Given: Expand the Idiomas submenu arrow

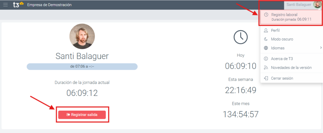Looking at the screenshot, I should pyautogui.click(x=320, y=48).
